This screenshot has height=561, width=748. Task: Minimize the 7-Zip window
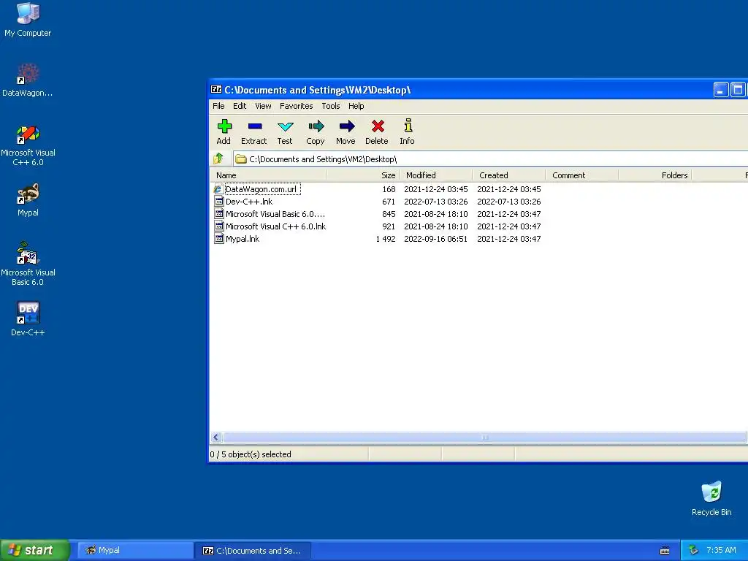pyautogui.click(x=720, y=90)
